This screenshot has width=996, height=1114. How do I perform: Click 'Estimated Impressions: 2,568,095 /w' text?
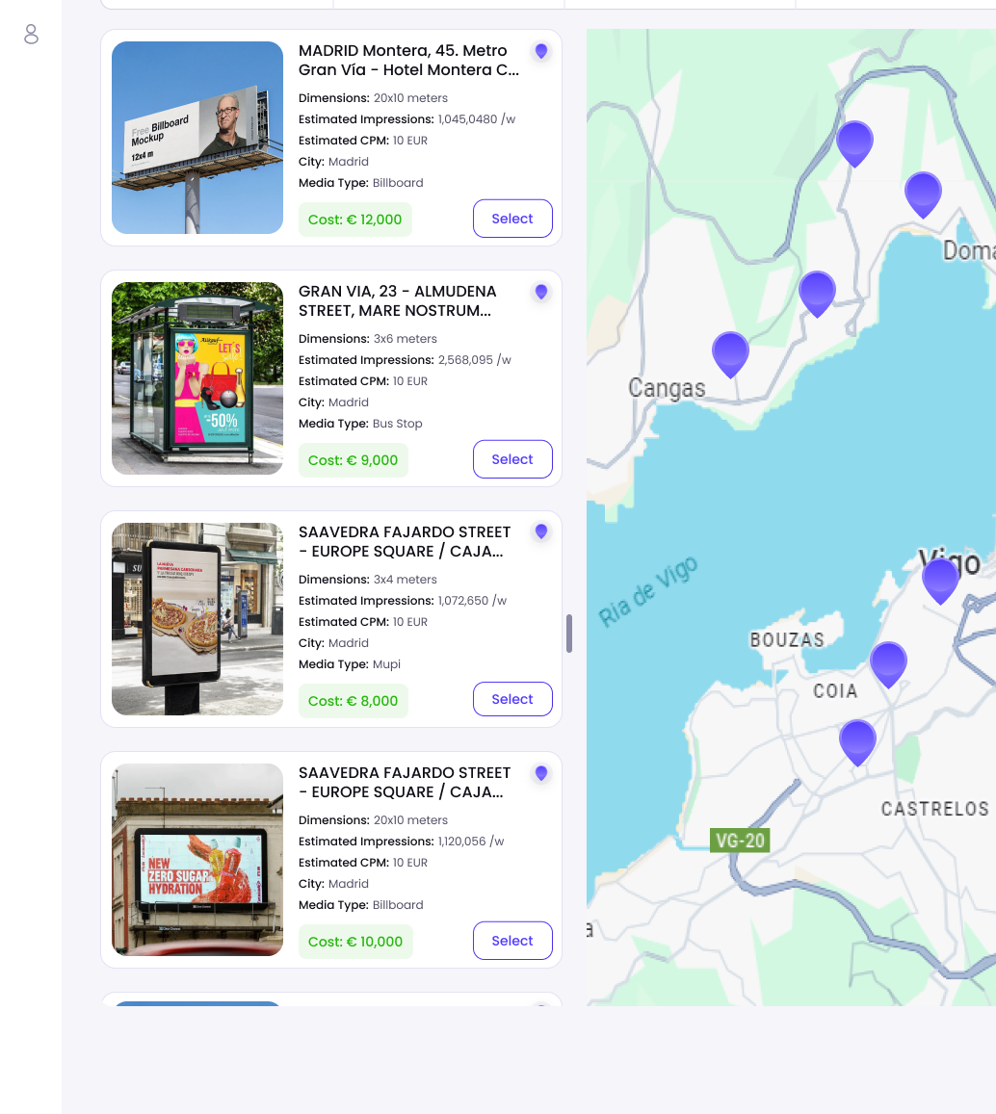[405, 360]
